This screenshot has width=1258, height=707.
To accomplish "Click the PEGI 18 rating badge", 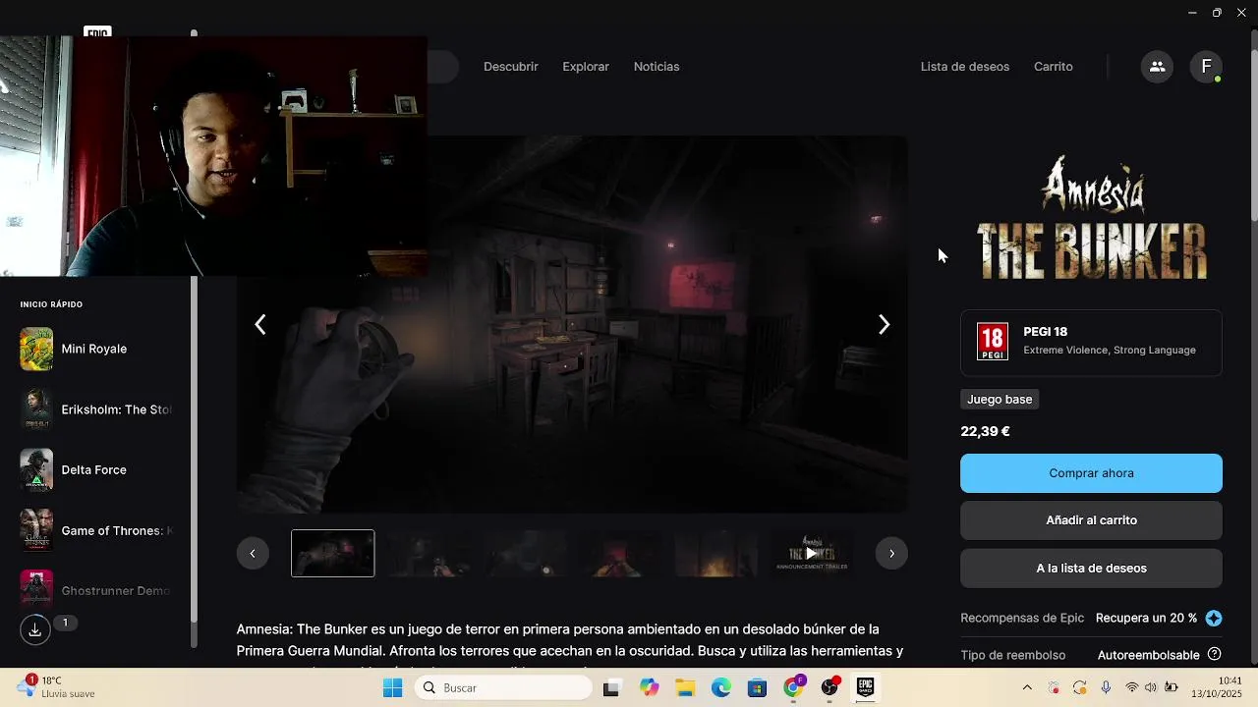I will [993, 342].
